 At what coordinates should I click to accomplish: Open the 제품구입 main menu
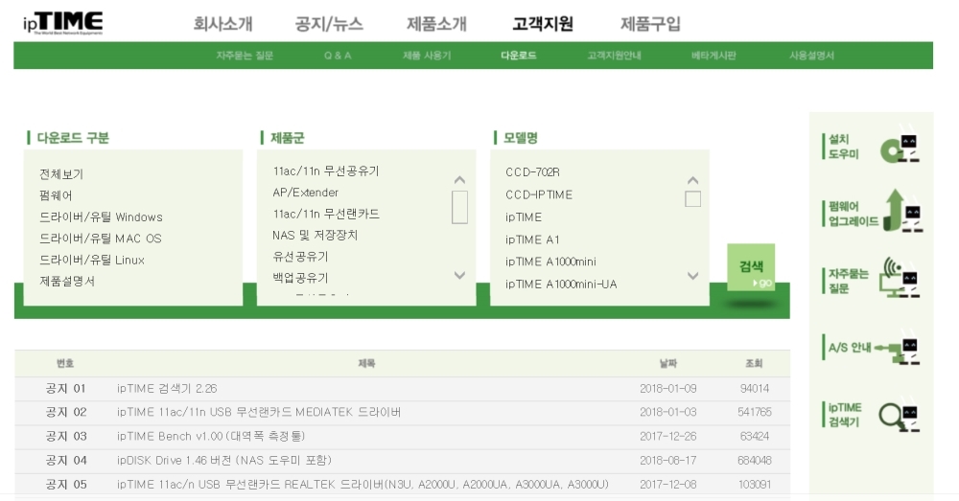click(650, 24)
